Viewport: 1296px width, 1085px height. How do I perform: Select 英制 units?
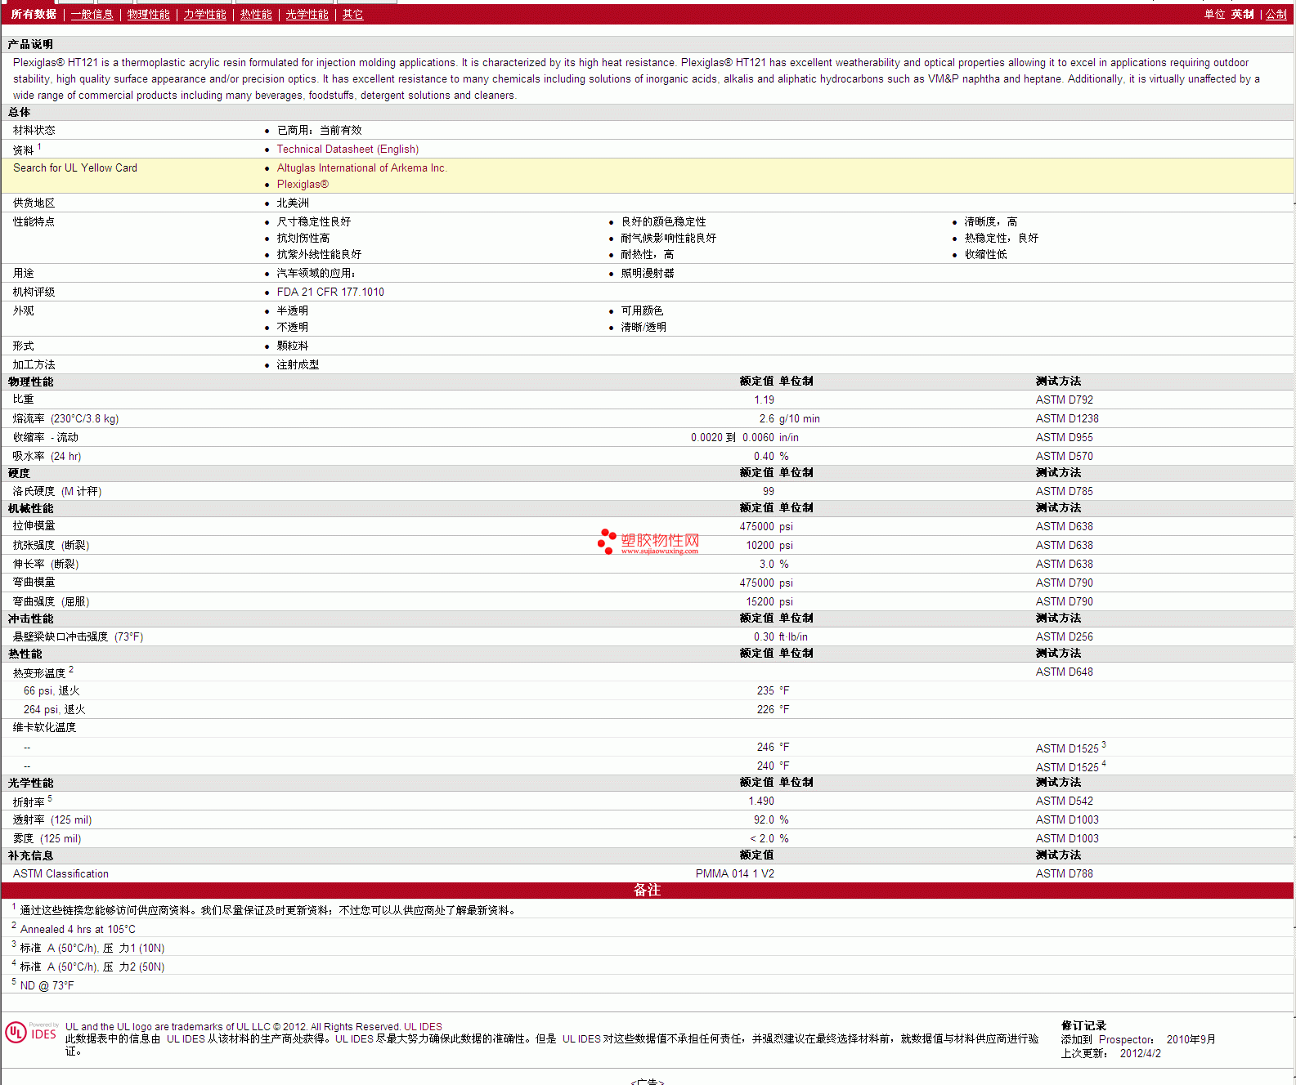click(1242, 15)
